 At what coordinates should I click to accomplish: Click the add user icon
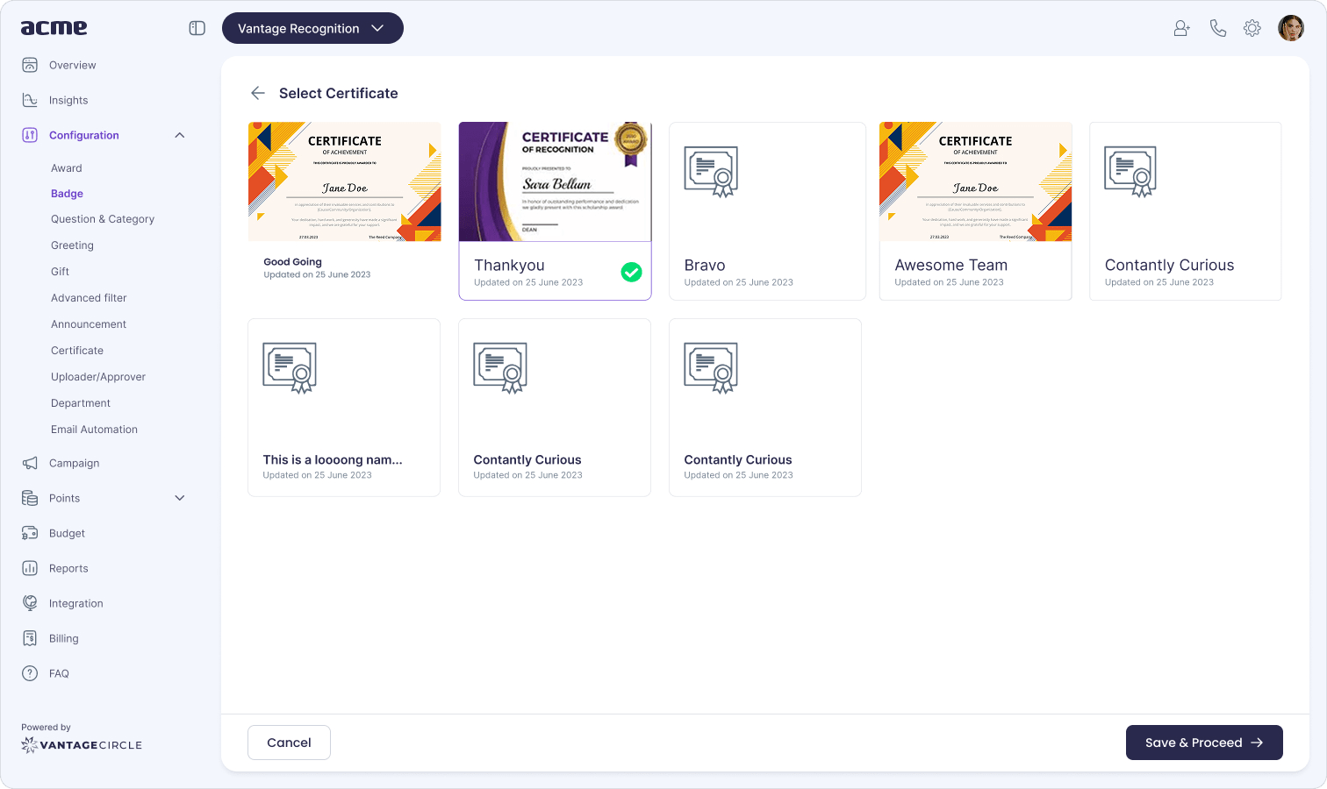(x=1182, y=28)
